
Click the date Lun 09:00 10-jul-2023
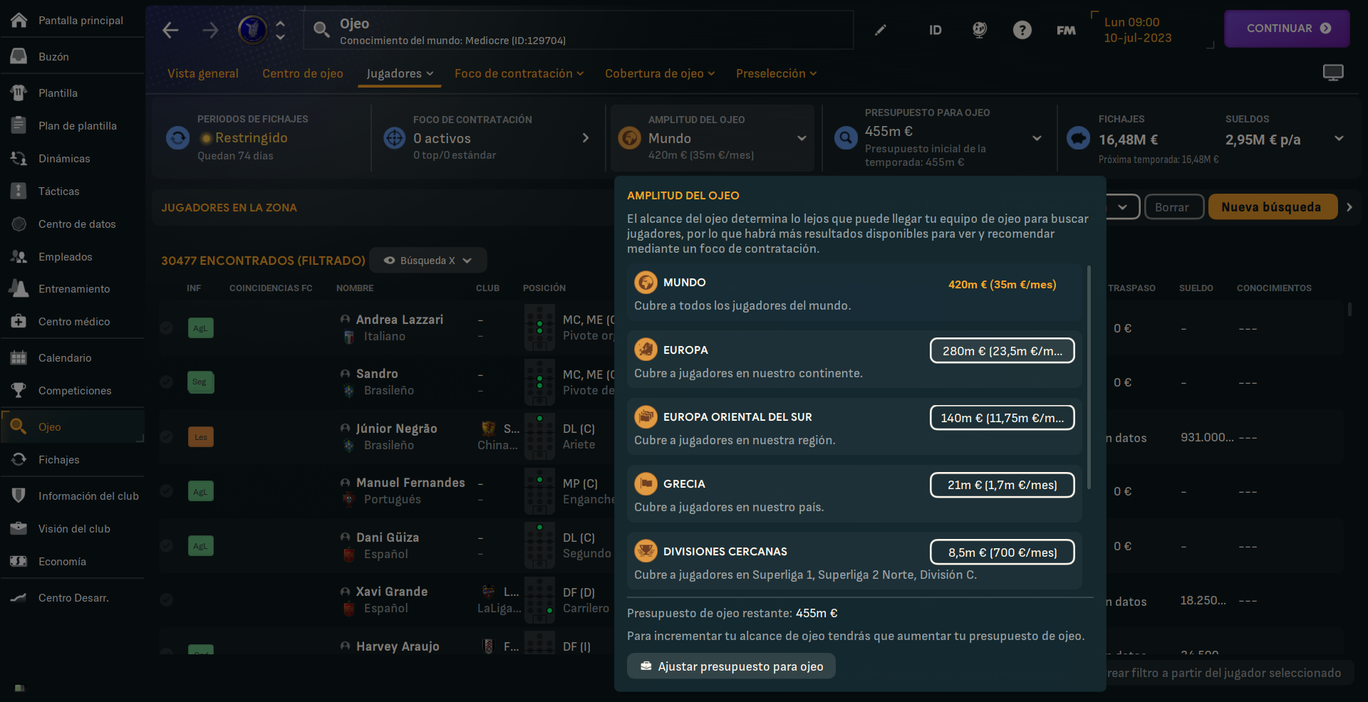tap(1138, 30)
